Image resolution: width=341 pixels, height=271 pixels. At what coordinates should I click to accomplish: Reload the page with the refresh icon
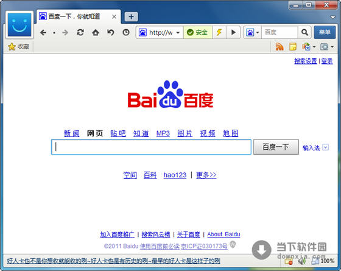80,33
